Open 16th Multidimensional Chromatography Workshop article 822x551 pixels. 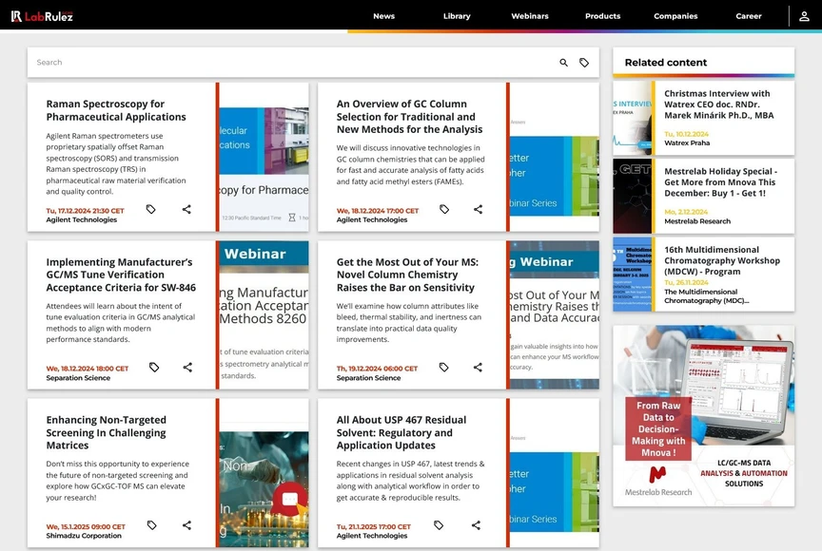722,260
